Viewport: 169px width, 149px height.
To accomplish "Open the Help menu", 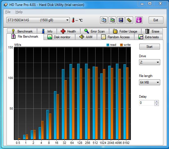I will (x=19, y=12).
